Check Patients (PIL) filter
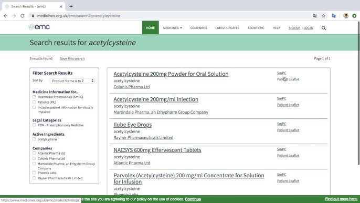This screenshot has width=360, height=203. click(34, 102)
